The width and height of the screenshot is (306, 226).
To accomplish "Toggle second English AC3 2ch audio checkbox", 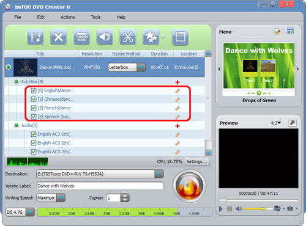I will coord(34,143).
